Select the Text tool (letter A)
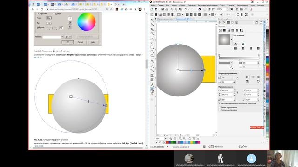Image resolution: width=298 pixels, height=167 pixels. tap(152, 61)
